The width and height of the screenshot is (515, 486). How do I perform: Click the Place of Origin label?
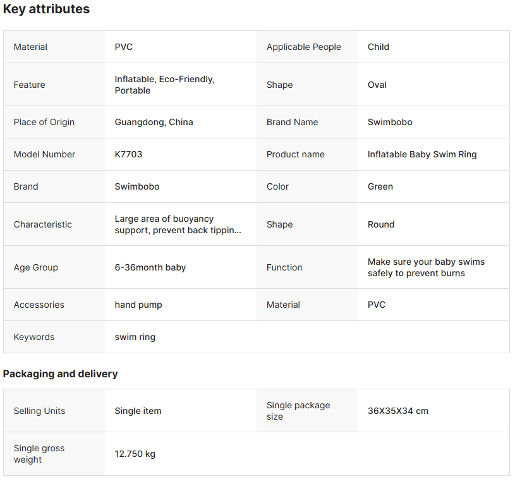tap(44, 122)
